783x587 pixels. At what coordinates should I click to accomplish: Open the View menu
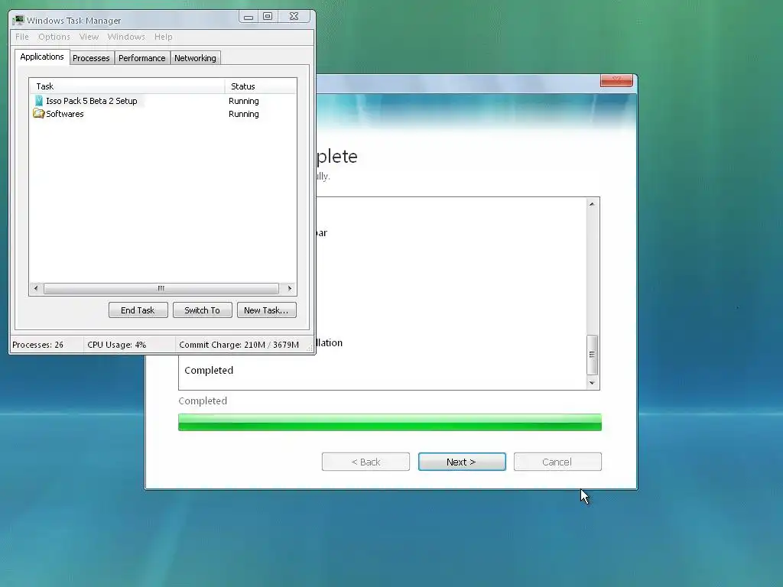[89, 37]
